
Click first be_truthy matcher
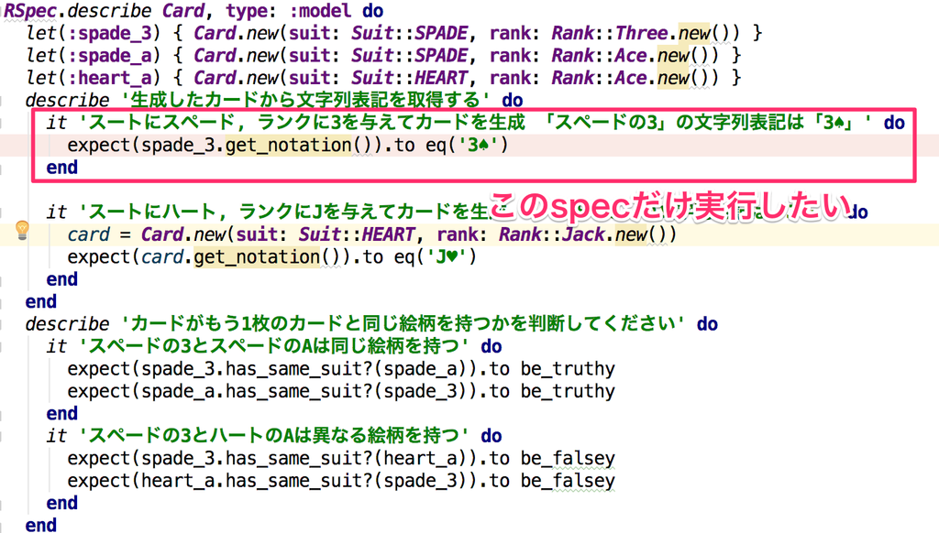pos(567,368)
